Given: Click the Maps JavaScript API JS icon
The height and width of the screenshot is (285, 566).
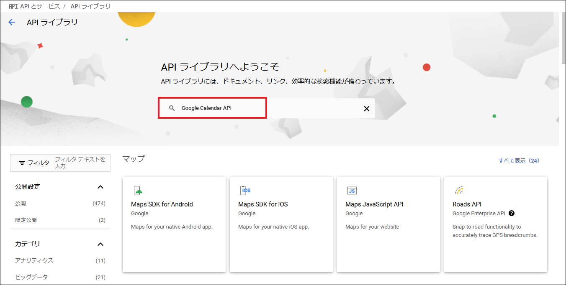Looking at the screenshot, I should 352,191.
